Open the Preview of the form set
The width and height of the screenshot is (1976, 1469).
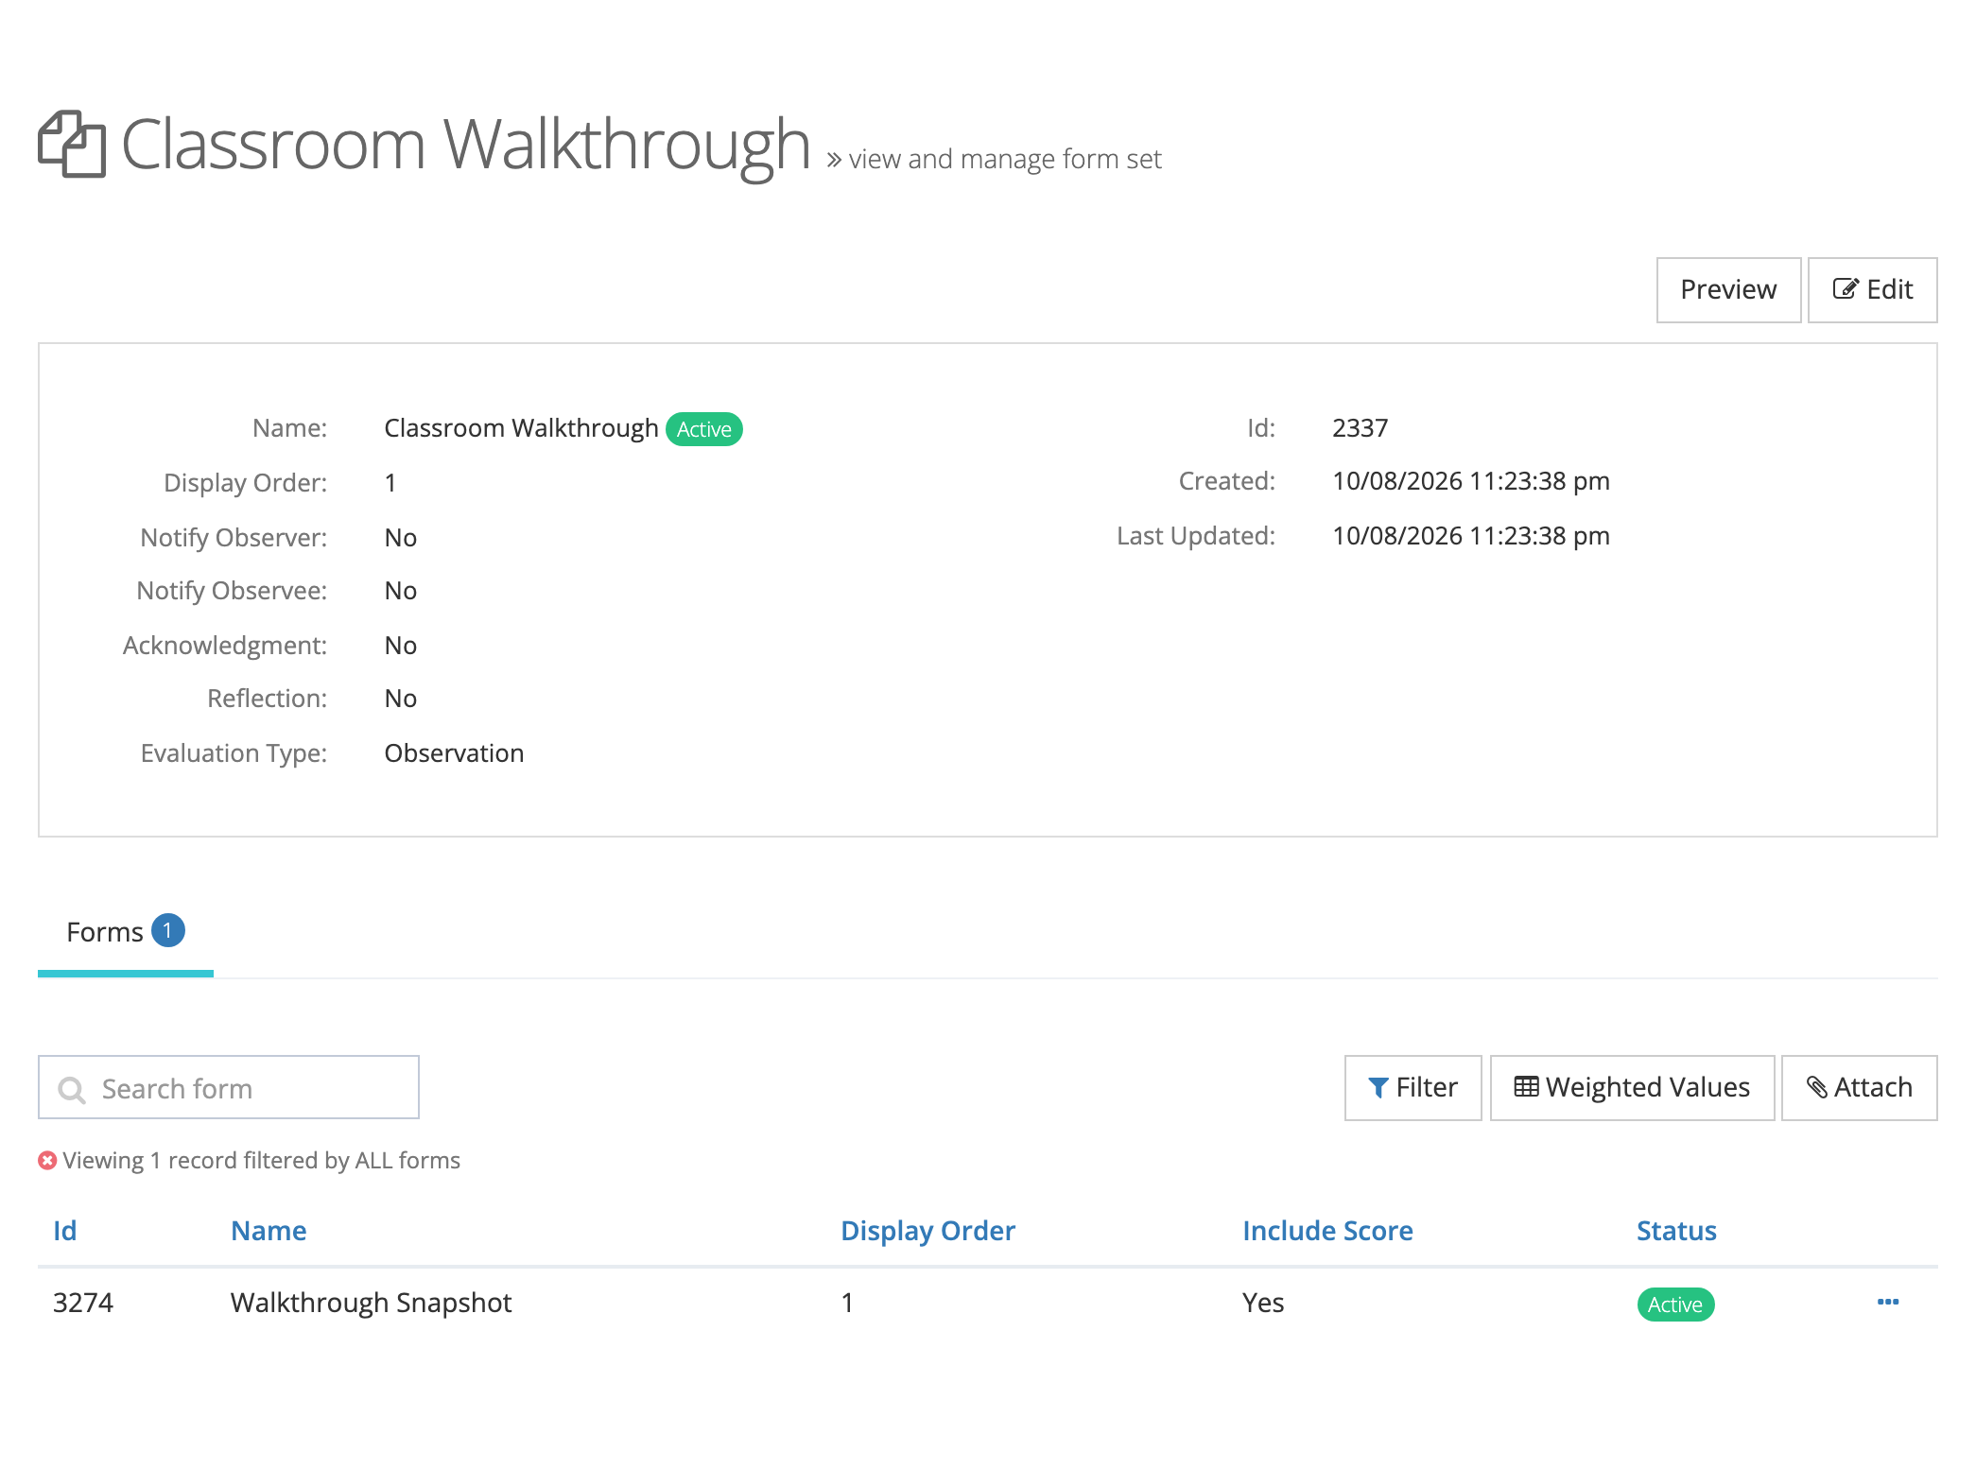(x=1728, y=289)
